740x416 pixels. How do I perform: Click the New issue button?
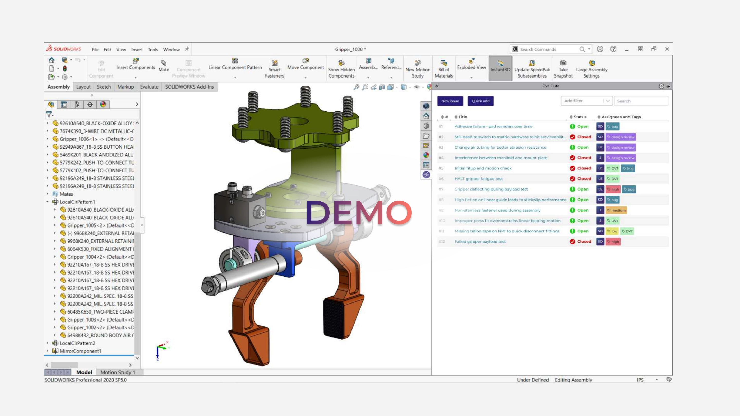pyautogui.click(x=450, y=101)
